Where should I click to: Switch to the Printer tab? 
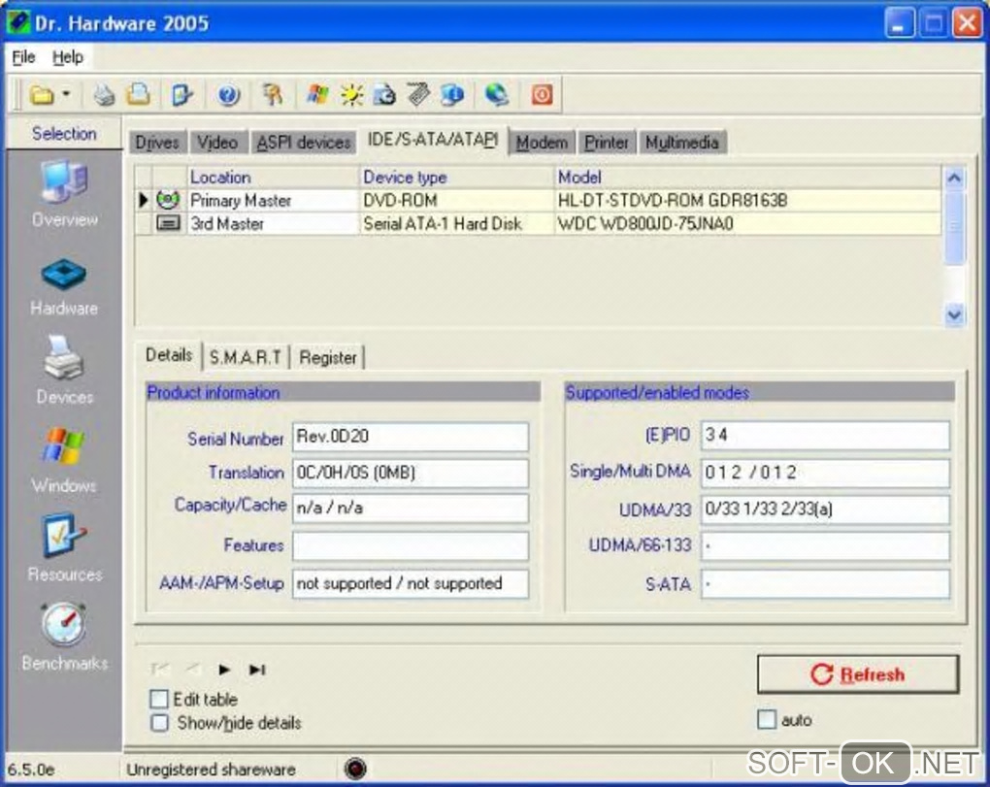coord(606,143)
